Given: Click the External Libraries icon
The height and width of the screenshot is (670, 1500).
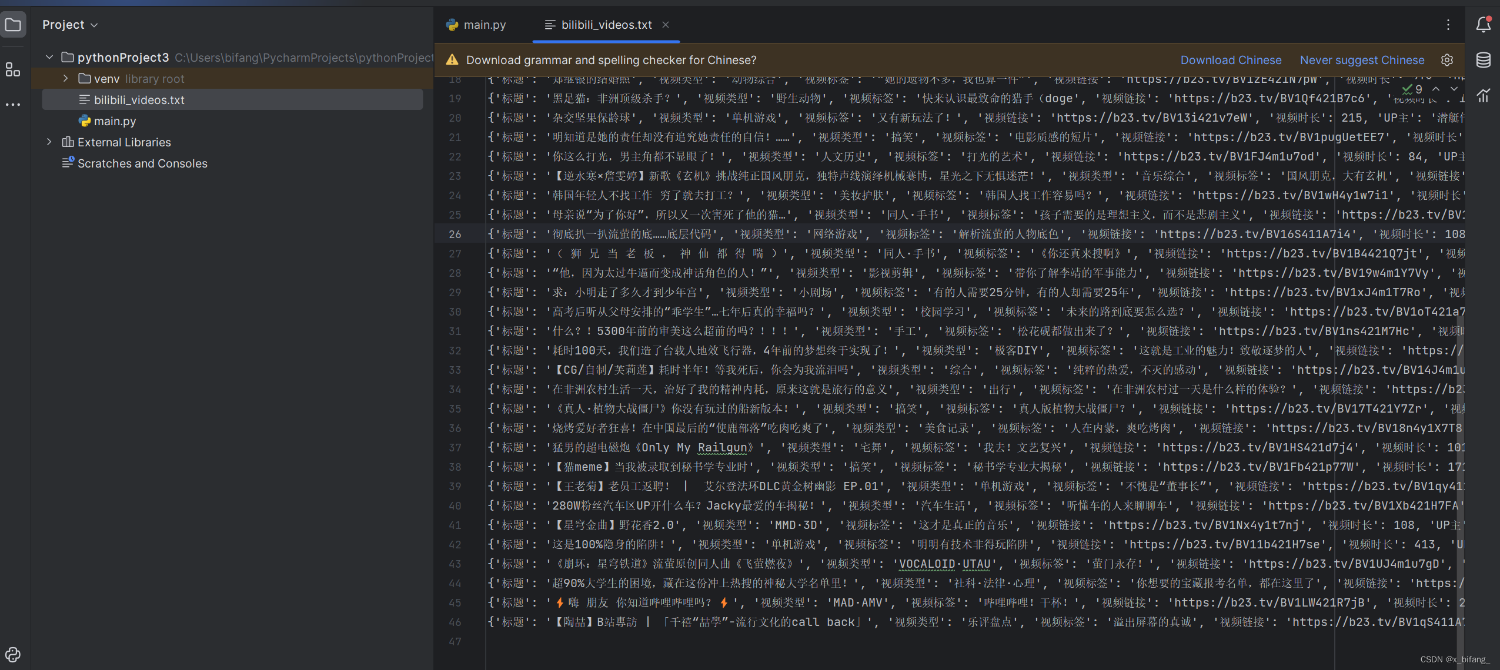Looking at the screenshot, I should (68, 142).
